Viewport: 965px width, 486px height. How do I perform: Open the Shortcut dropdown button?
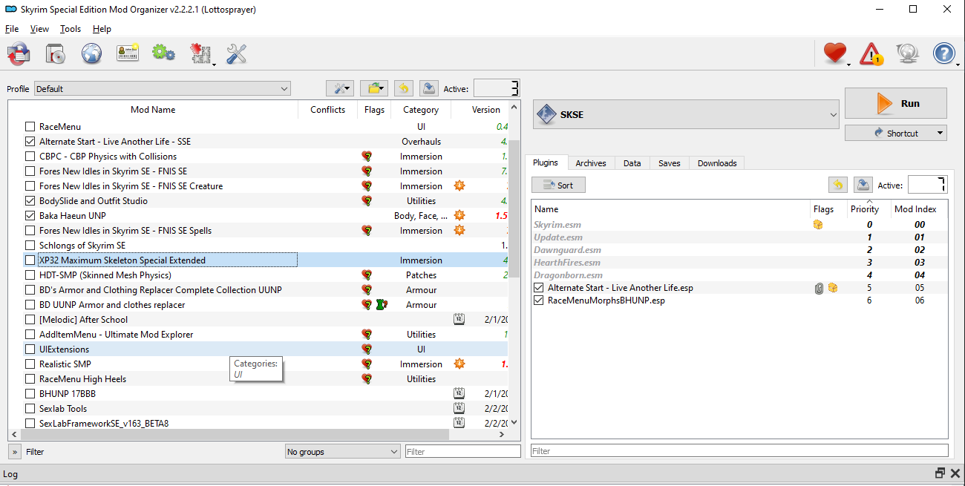tap(896, 133)
